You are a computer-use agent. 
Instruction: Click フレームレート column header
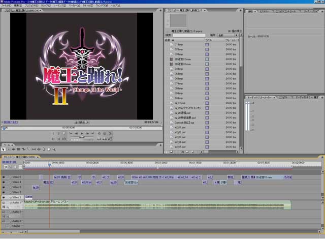(x=232, y=40)
